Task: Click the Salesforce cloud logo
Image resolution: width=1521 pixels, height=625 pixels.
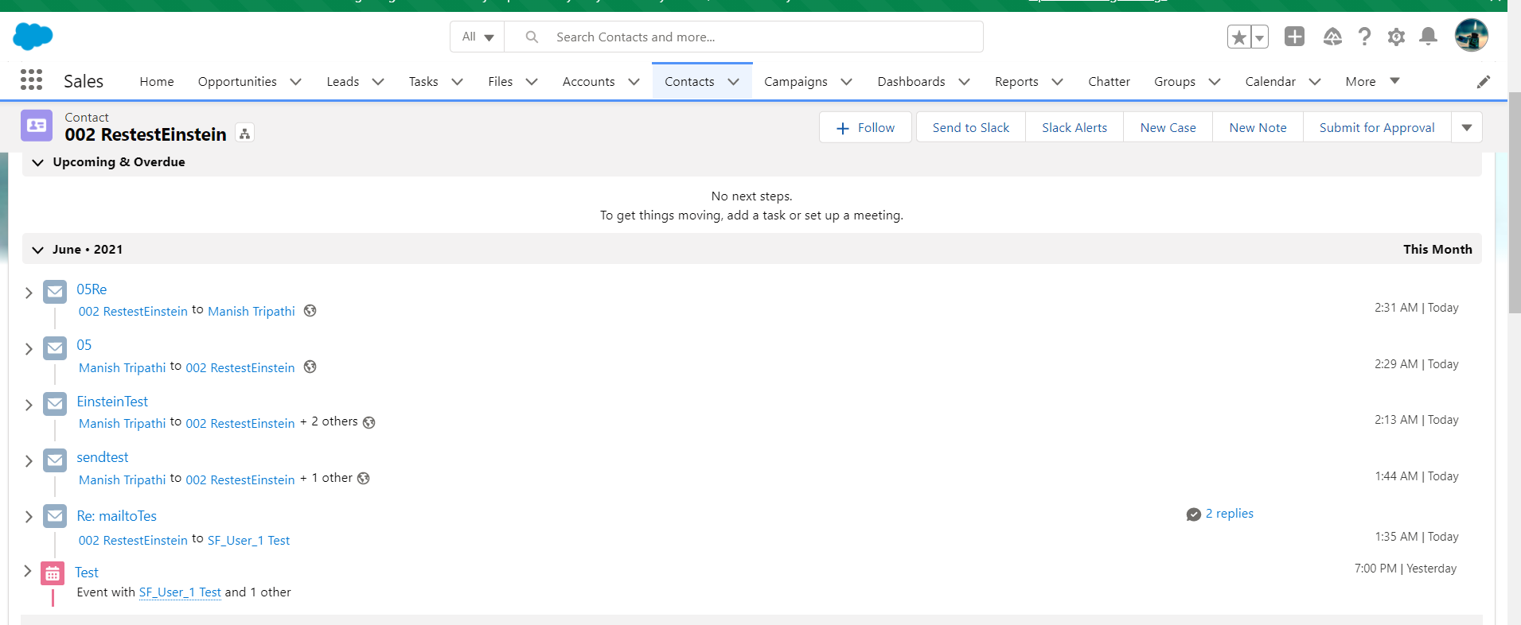Action: click(33, 37)
